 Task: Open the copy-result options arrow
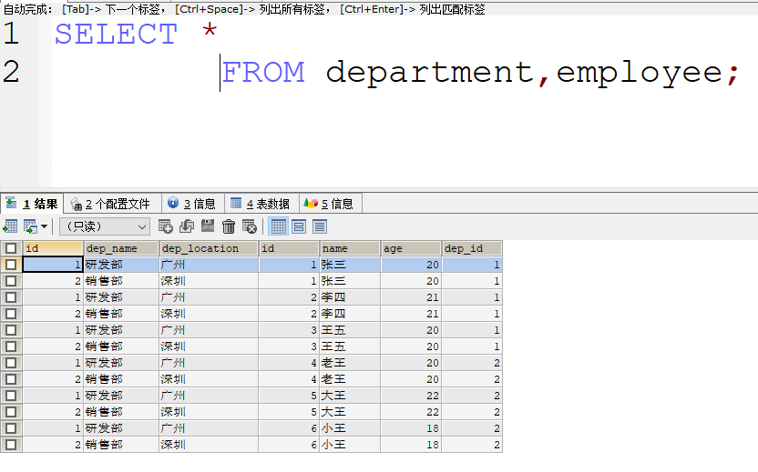[x=44, y=226]
